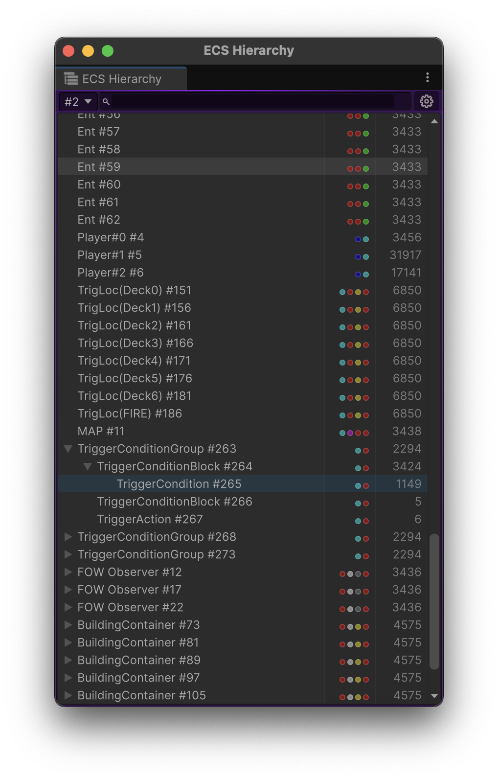Select Ent #57 row
Image resolution: width=498 pixels, height=779 pixels.
(243, 132)
